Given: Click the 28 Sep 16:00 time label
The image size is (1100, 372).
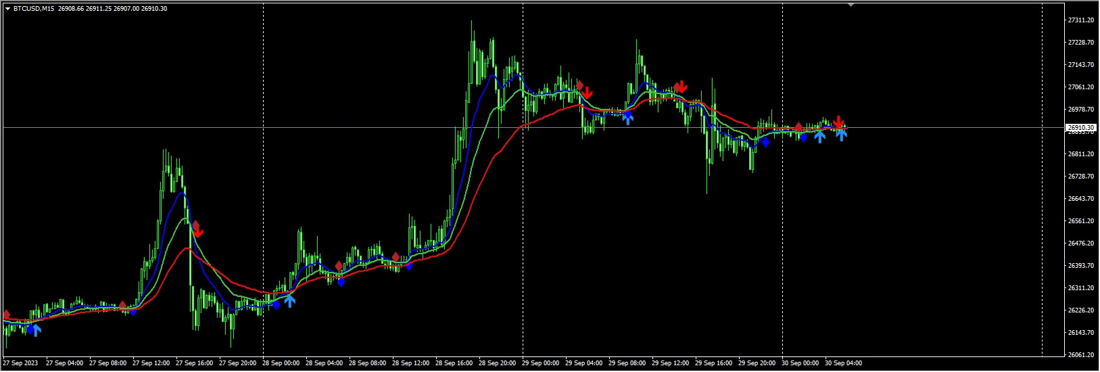Looking at the screenshot, I should pyautogui.click(x=454, y=363).
